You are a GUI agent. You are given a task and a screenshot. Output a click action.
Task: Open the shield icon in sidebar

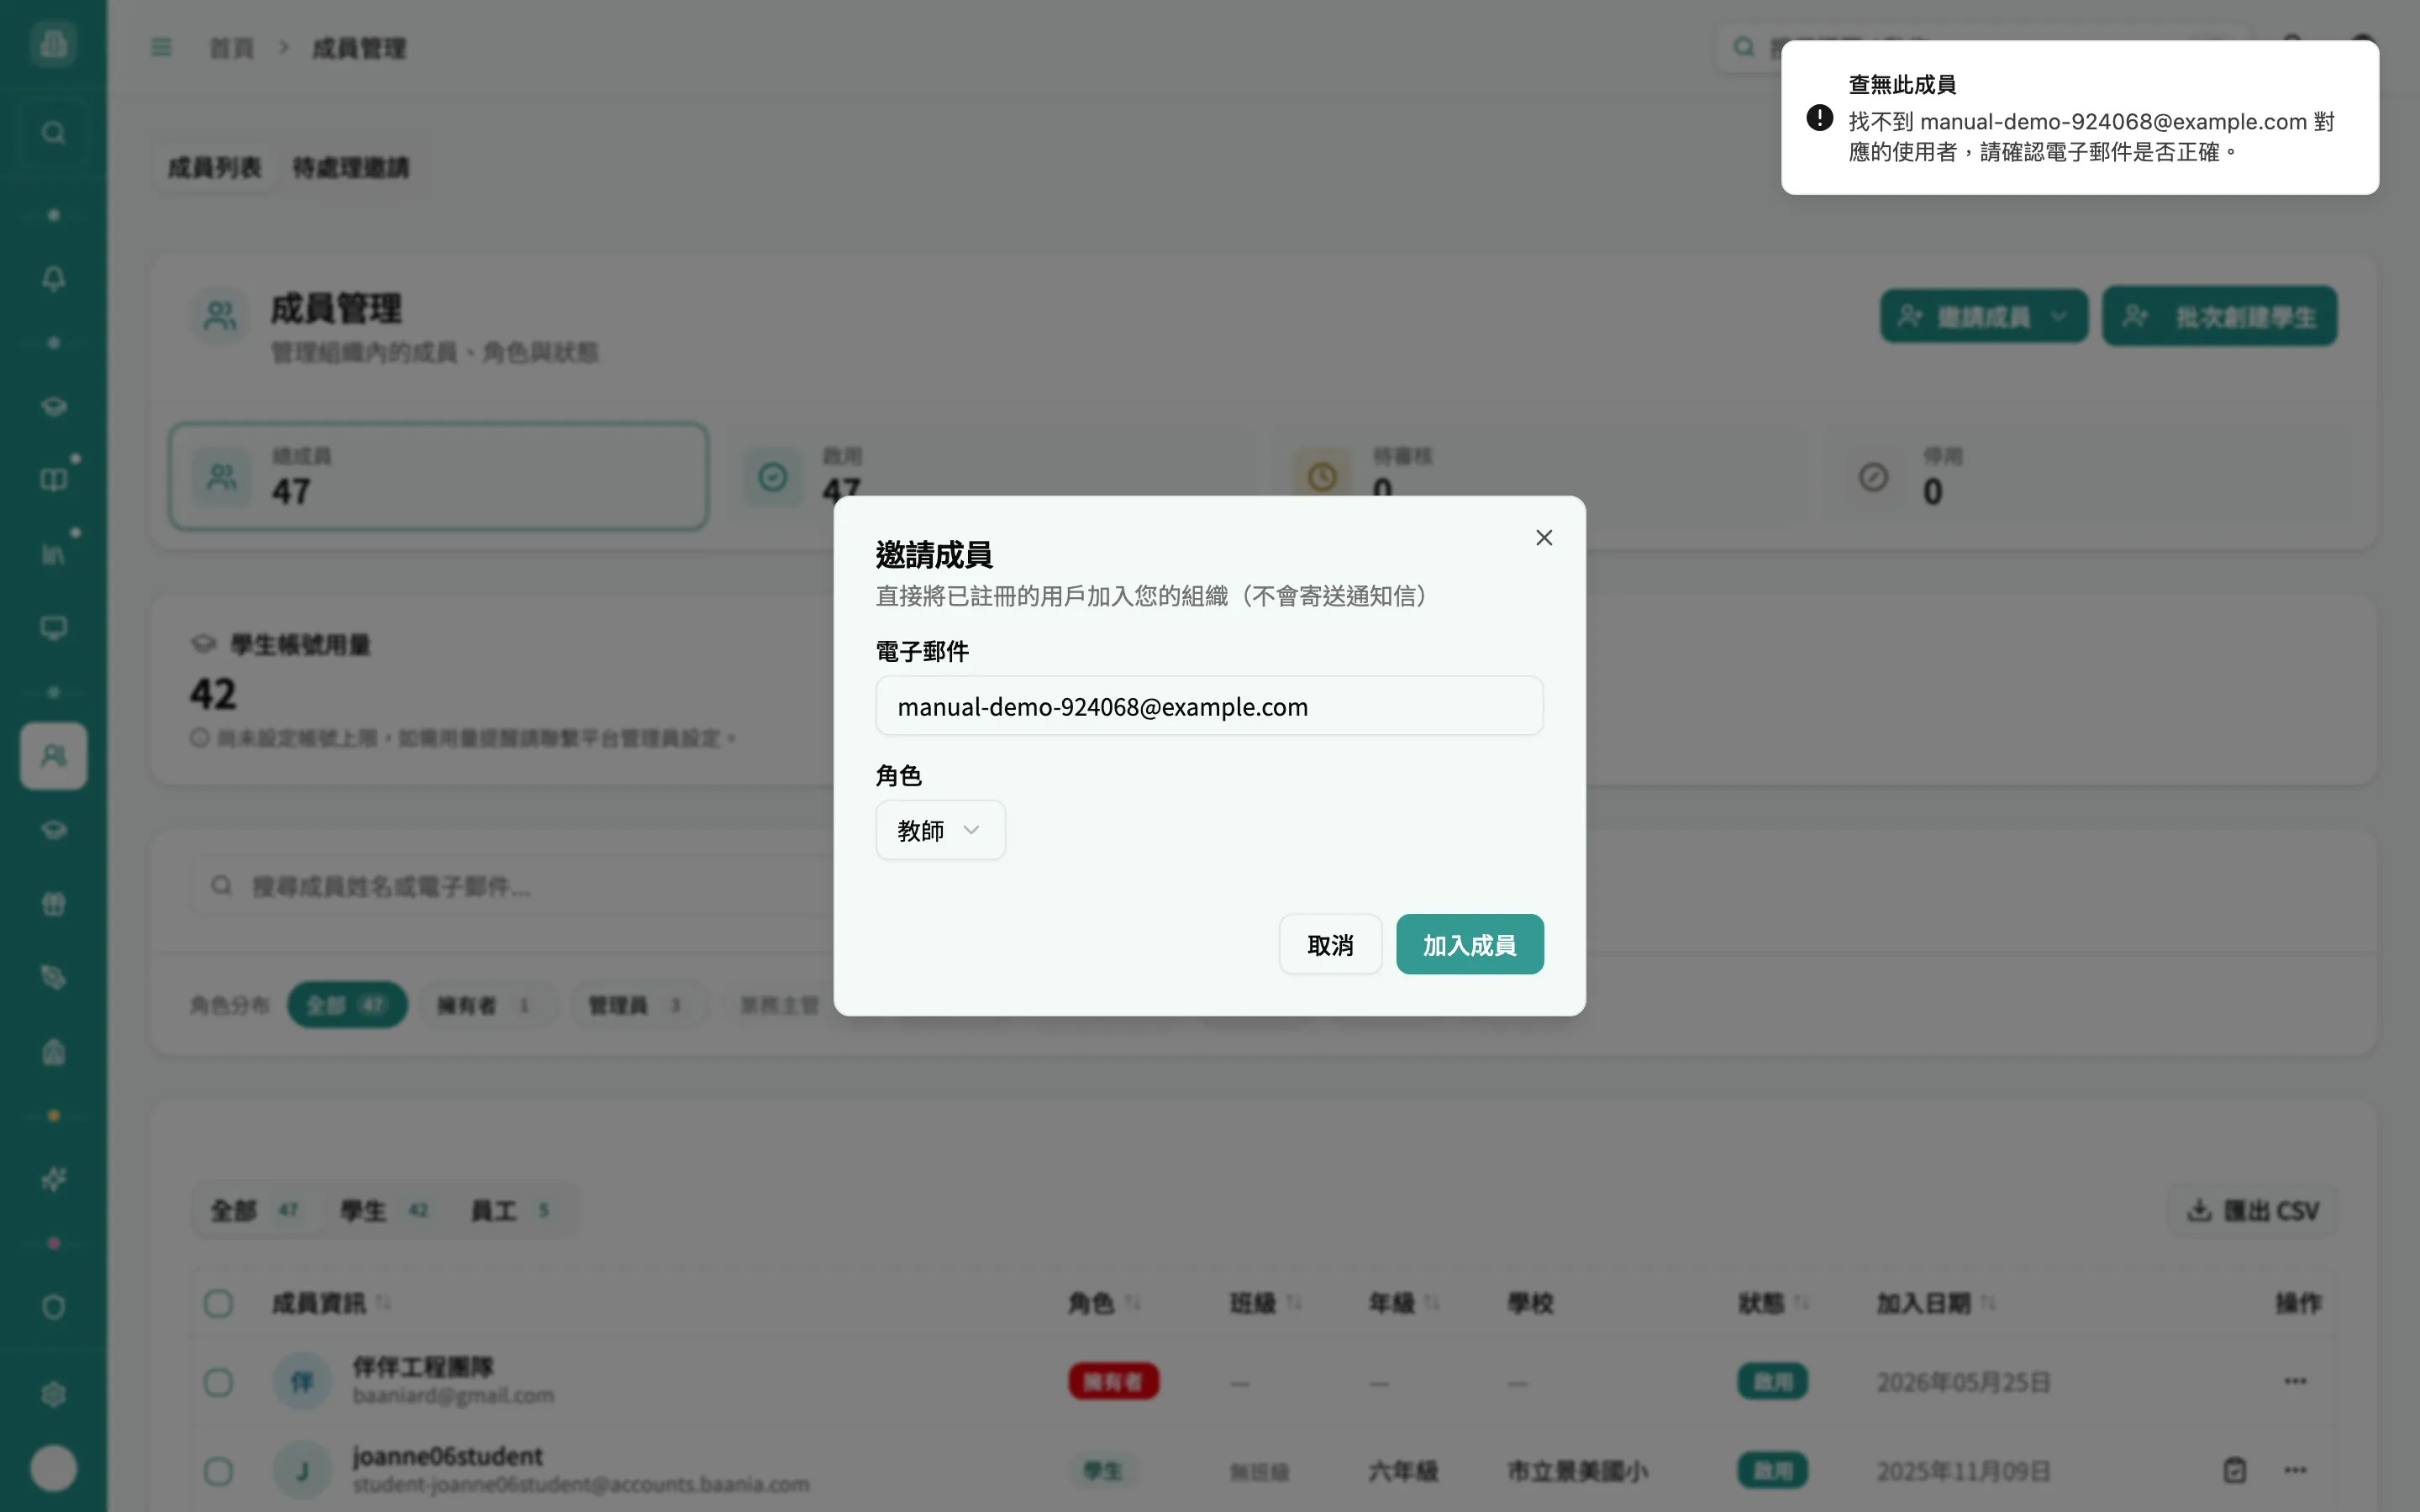[x=53, y=1307]
